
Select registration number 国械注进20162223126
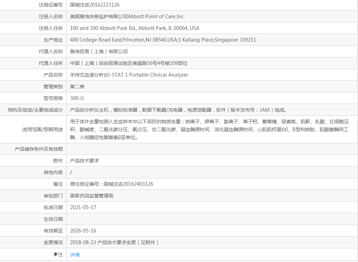94,5
